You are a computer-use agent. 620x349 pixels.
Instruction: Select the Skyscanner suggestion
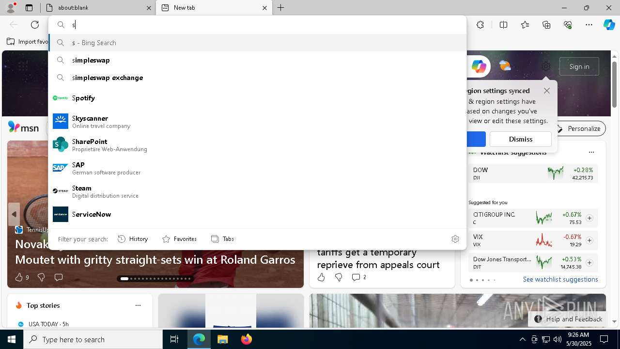[258, 121]
